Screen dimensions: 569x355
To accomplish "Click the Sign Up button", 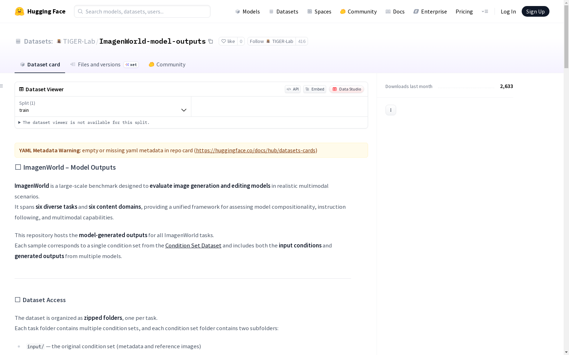I will click(x=535, y=11).
